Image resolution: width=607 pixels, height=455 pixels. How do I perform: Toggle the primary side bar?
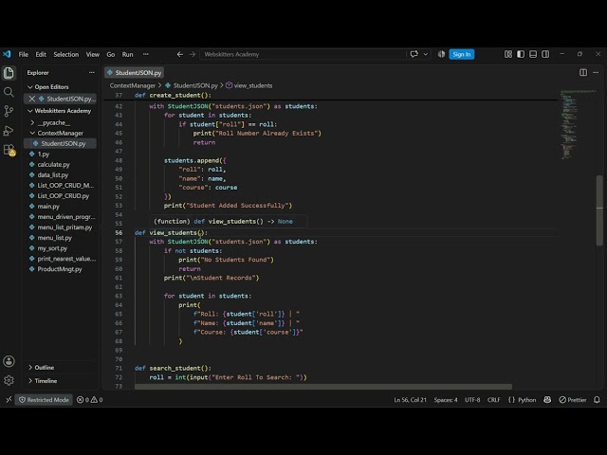[521, 54]
